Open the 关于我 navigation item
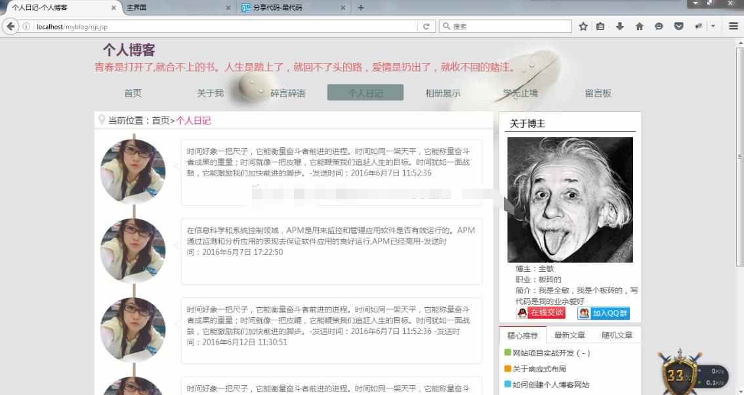 coord(210,93)
